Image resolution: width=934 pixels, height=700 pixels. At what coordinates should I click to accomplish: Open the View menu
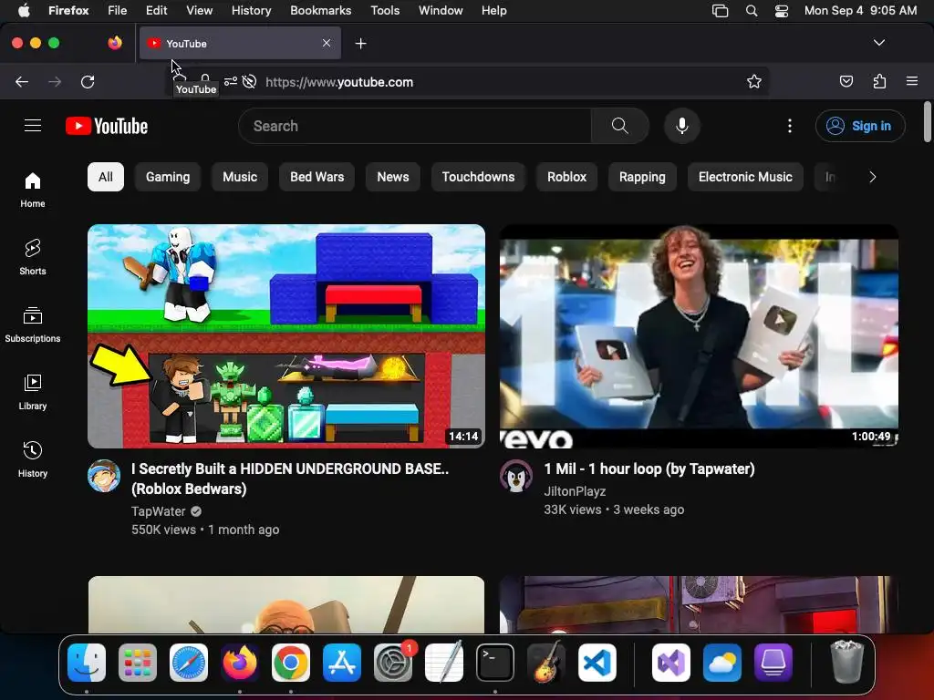[x=199, y=10]
